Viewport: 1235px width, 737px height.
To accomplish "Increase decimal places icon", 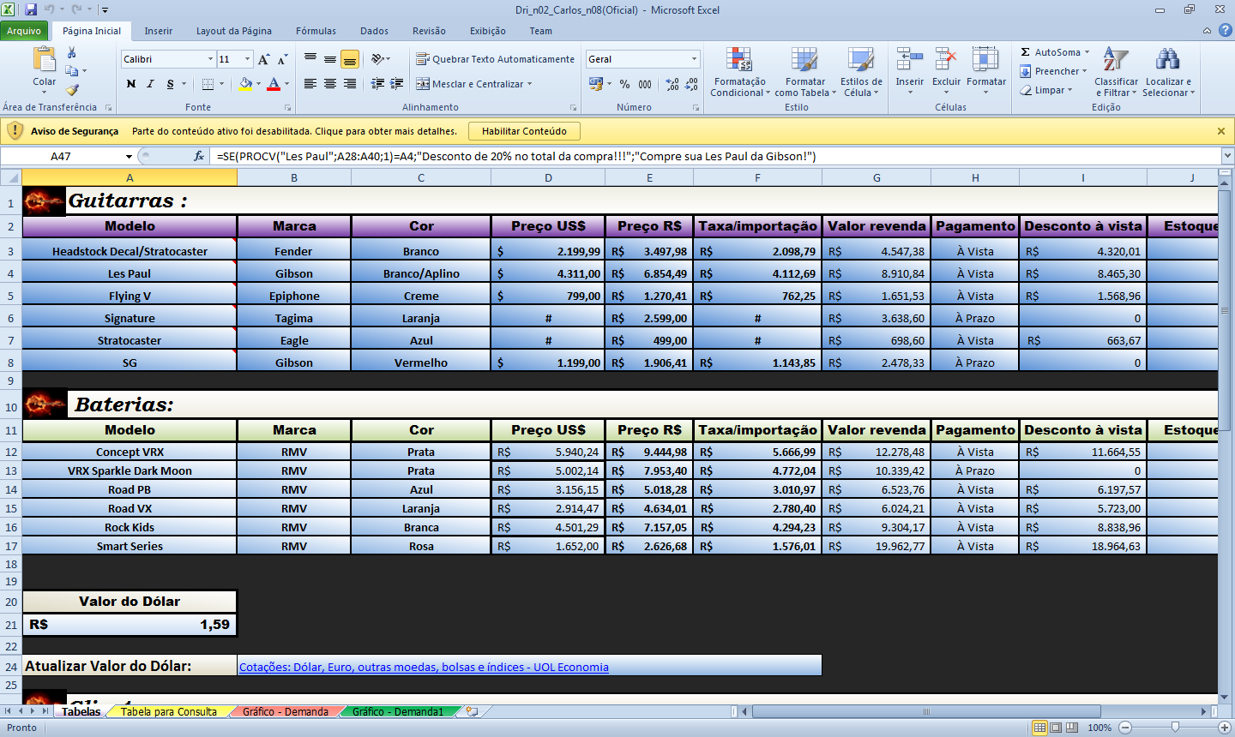I will coord(672,84).
